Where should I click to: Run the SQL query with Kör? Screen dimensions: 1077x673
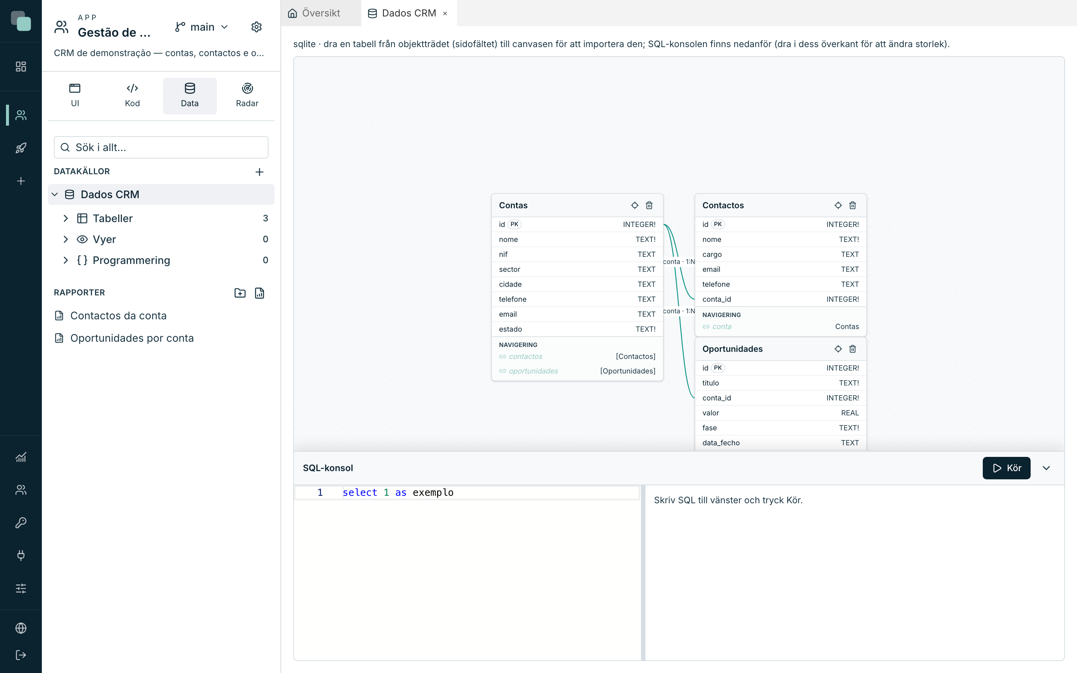tap(1006, 468)
